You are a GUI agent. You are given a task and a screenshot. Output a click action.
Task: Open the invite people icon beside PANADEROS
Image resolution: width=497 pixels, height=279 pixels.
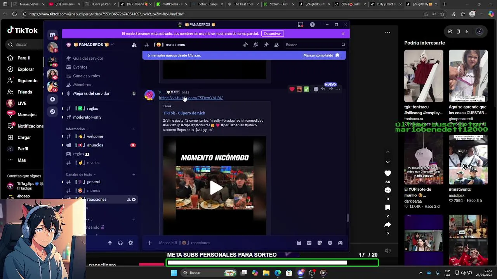(x=134, y=45)
